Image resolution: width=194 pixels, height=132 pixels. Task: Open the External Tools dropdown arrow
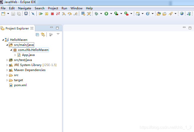[131, 14]
